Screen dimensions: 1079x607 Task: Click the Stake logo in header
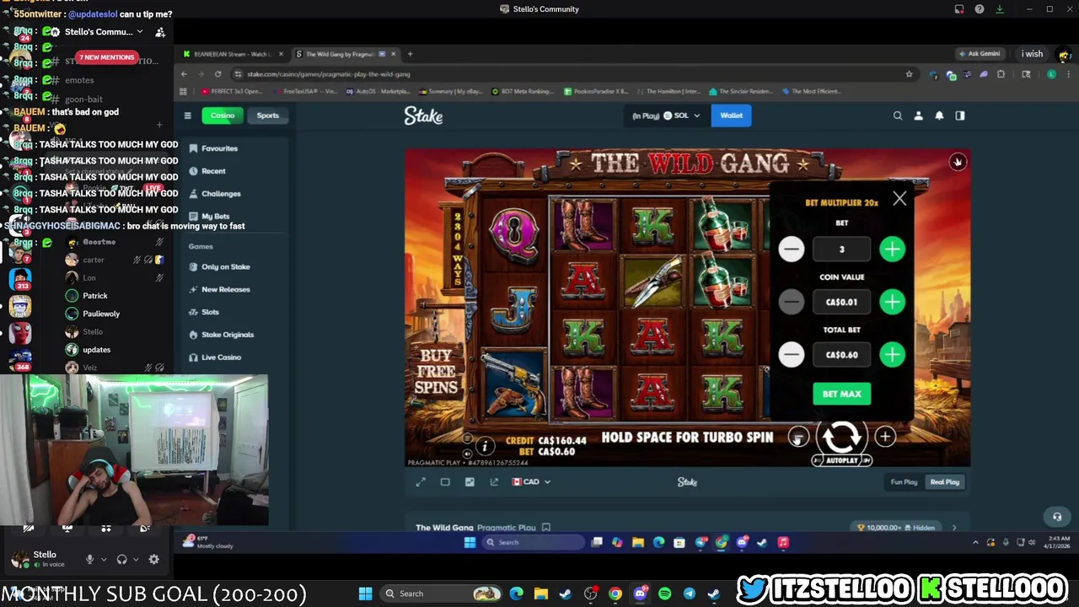[423, 116]
